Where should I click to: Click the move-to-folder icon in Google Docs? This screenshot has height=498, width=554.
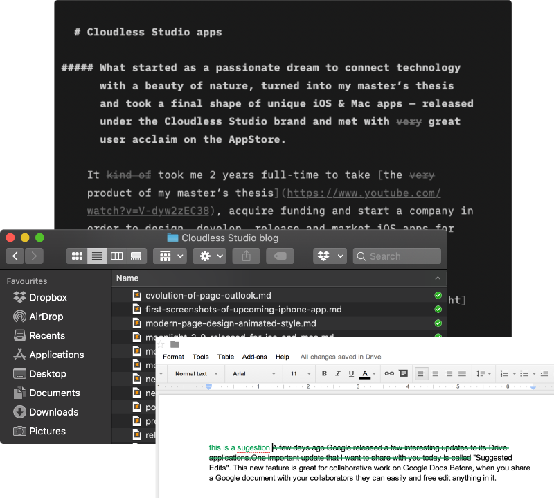pos(175,344)
